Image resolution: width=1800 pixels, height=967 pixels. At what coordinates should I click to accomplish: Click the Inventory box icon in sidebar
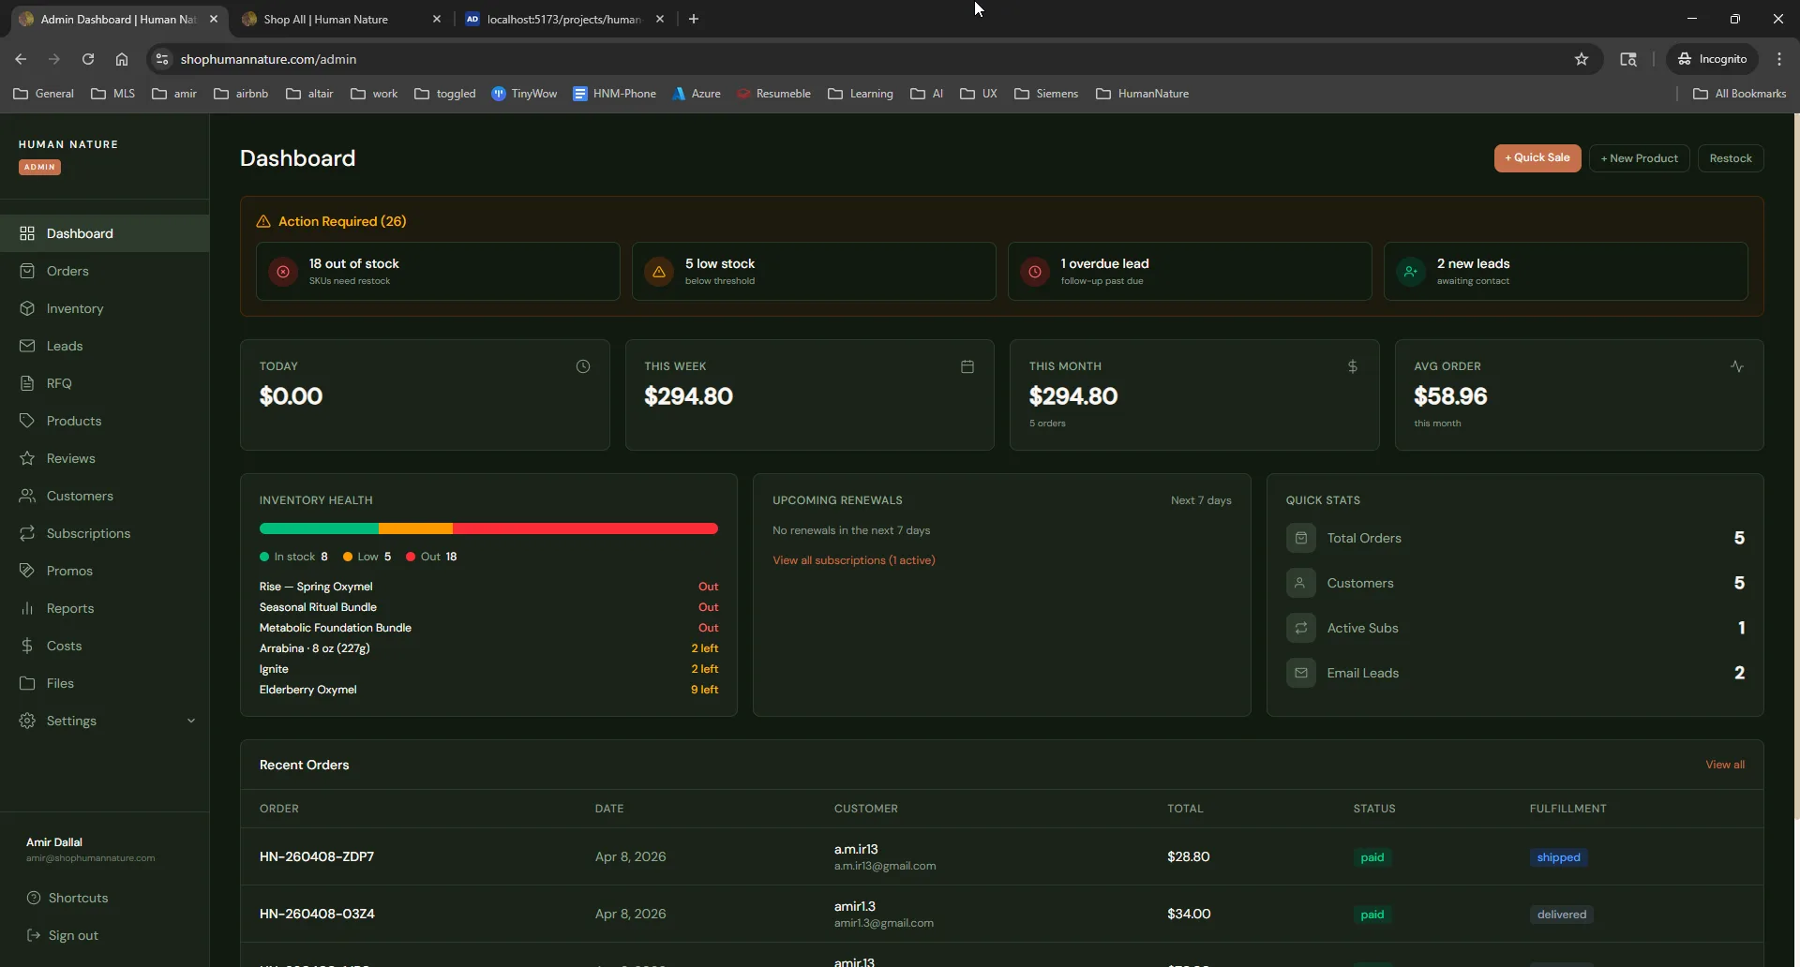[27, 308]
